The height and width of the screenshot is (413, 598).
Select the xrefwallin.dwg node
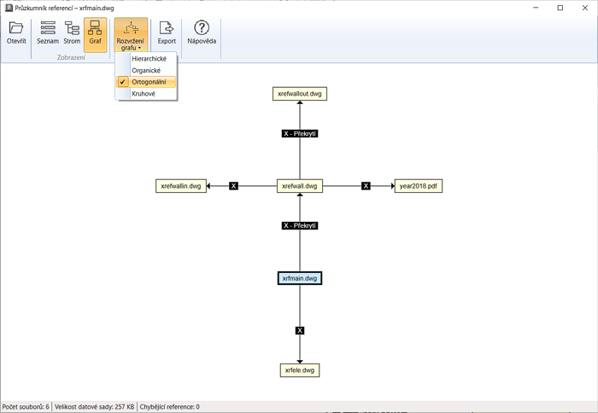(181, 186)
